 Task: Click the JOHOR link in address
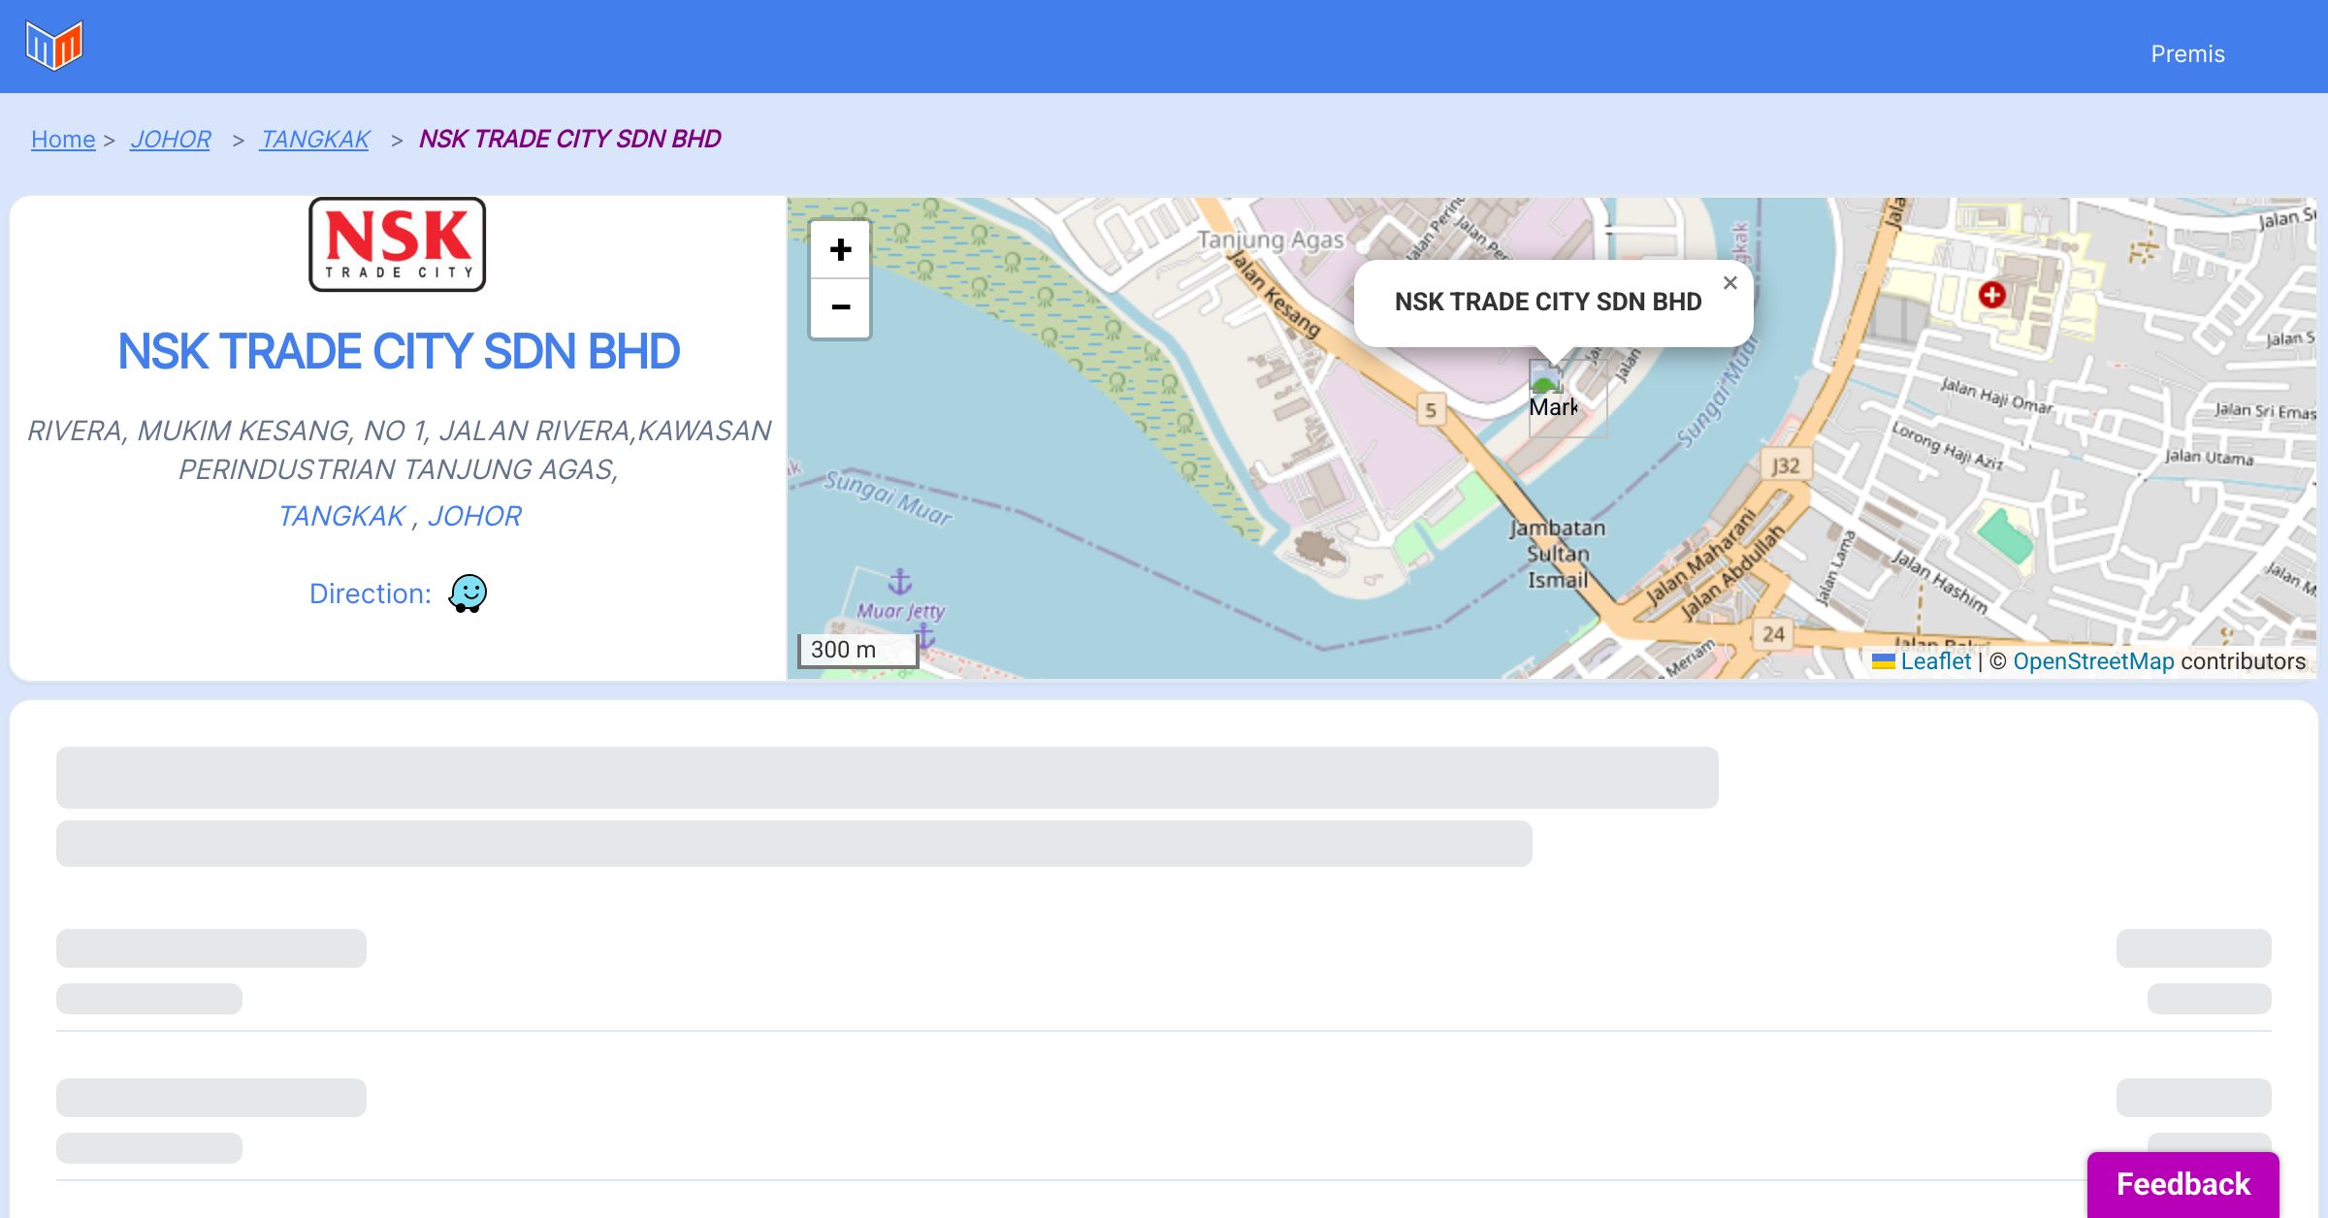(474, 516)
